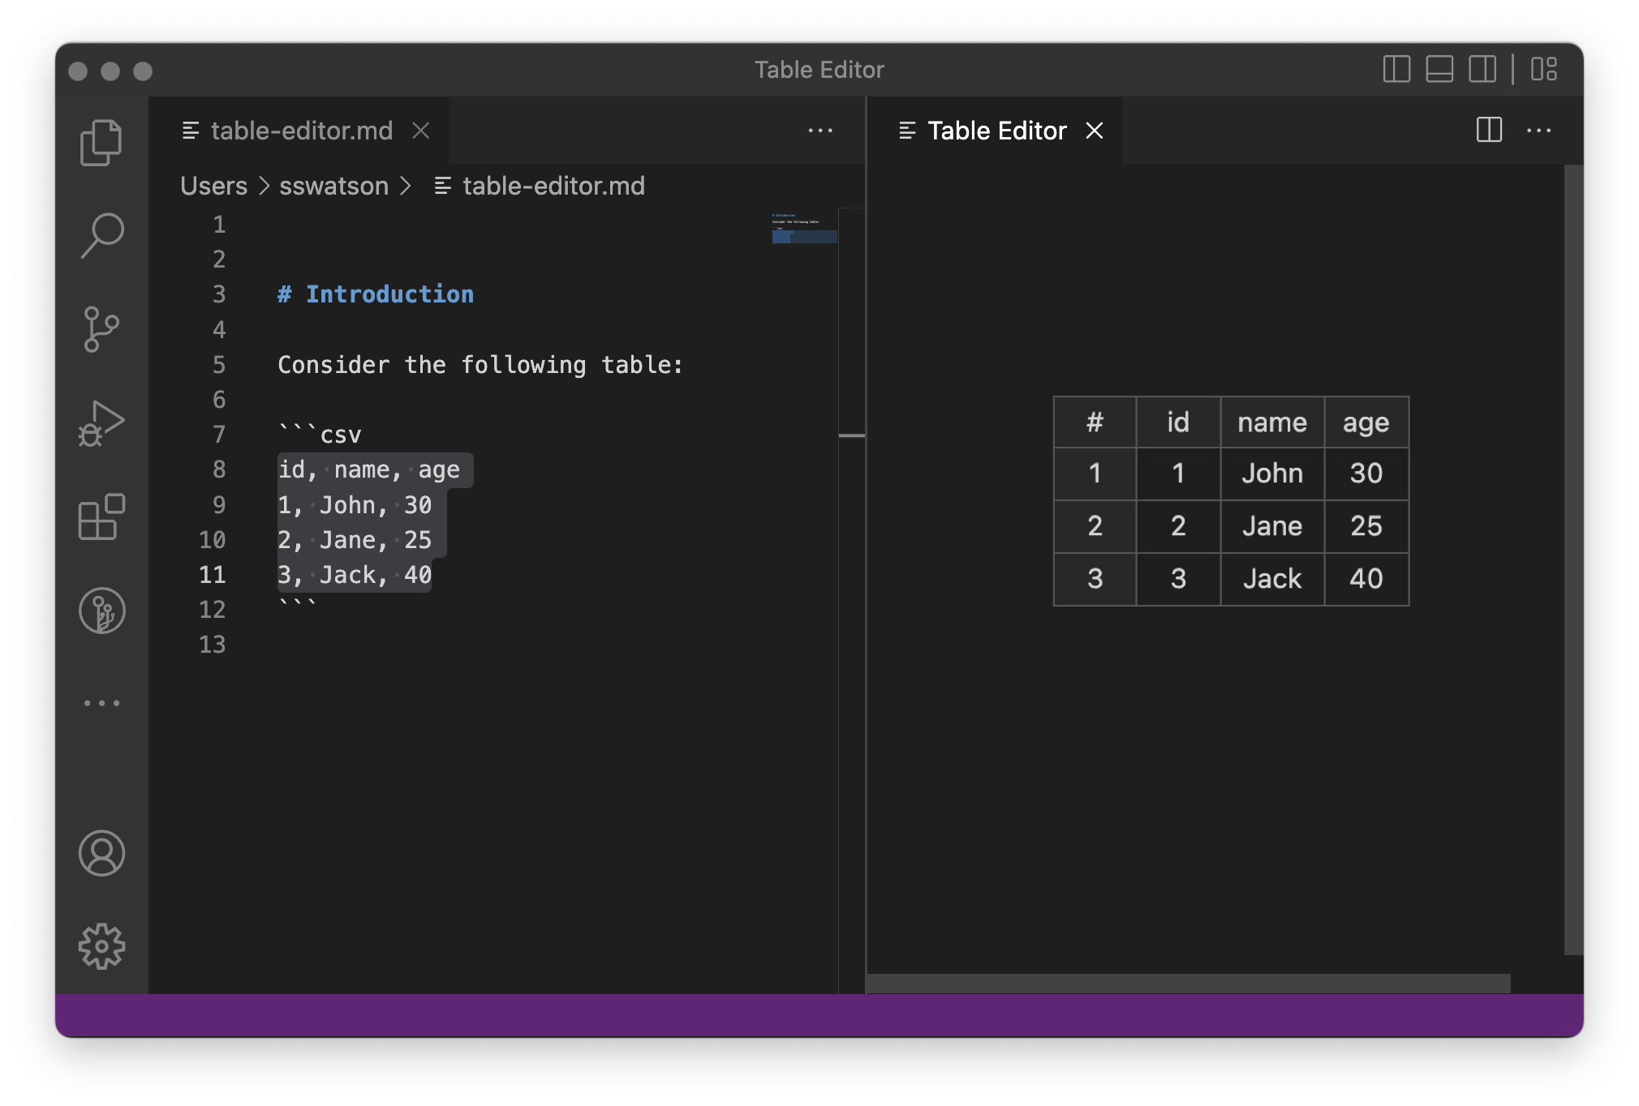Click the Jane cell in the table
Image resolution: width=1639 pixels, height=1106 pixels.
pos(1271,526)
